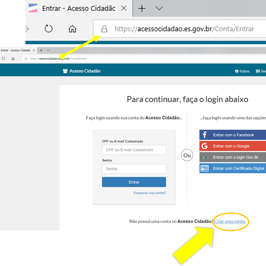Open the Criar uma conta link

click(230, 221)
